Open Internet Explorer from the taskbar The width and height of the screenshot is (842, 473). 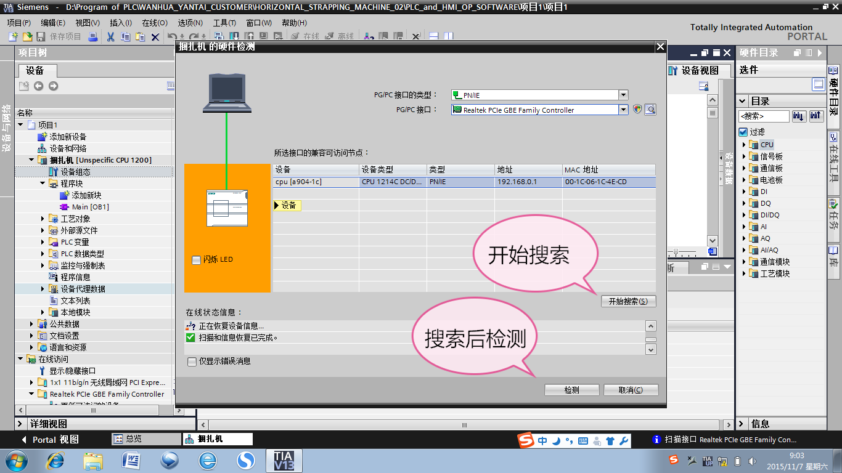55,460
